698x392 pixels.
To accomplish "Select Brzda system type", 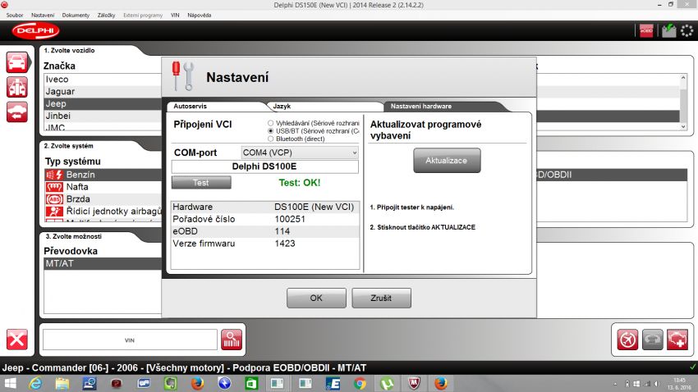I will (x=103, y=199).
